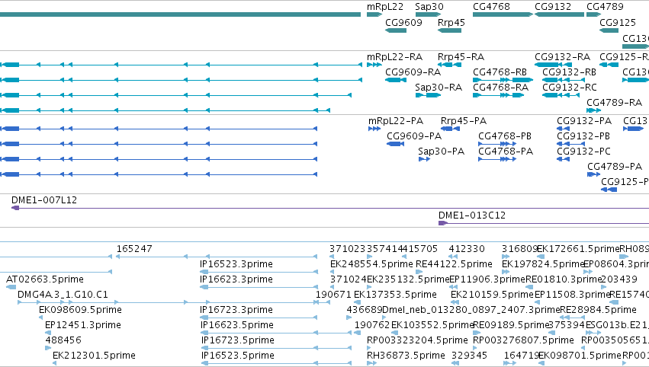The height and width of the screenshot is (367, 649).
Task: Click EST RH36873.5prime
Action: pos(406,356)
